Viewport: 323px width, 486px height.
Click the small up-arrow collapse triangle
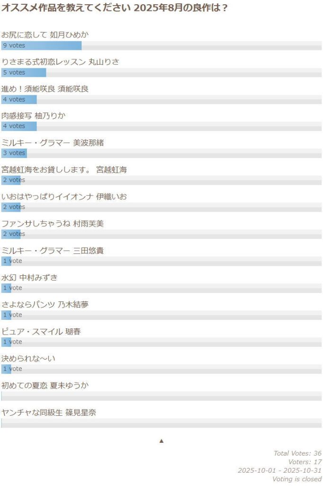click(x=161, y=441)
